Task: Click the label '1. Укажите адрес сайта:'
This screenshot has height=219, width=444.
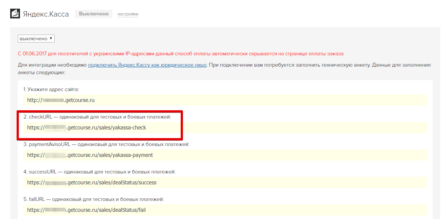Action: pos(51,89)
